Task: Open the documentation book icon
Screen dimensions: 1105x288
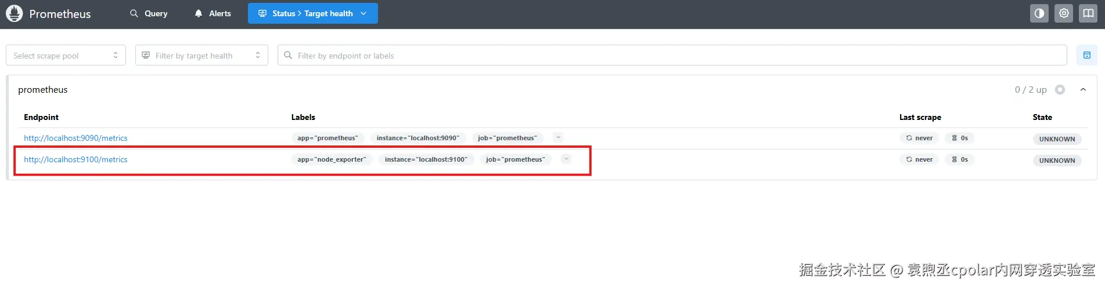Action: pyautogui.click(x=1088, y=13)
